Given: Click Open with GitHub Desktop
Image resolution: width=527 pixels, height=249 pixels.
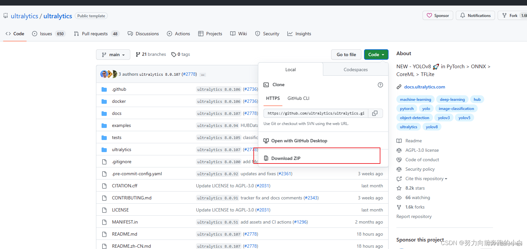Looking at the screenshot, I should (x=299, y=141).
